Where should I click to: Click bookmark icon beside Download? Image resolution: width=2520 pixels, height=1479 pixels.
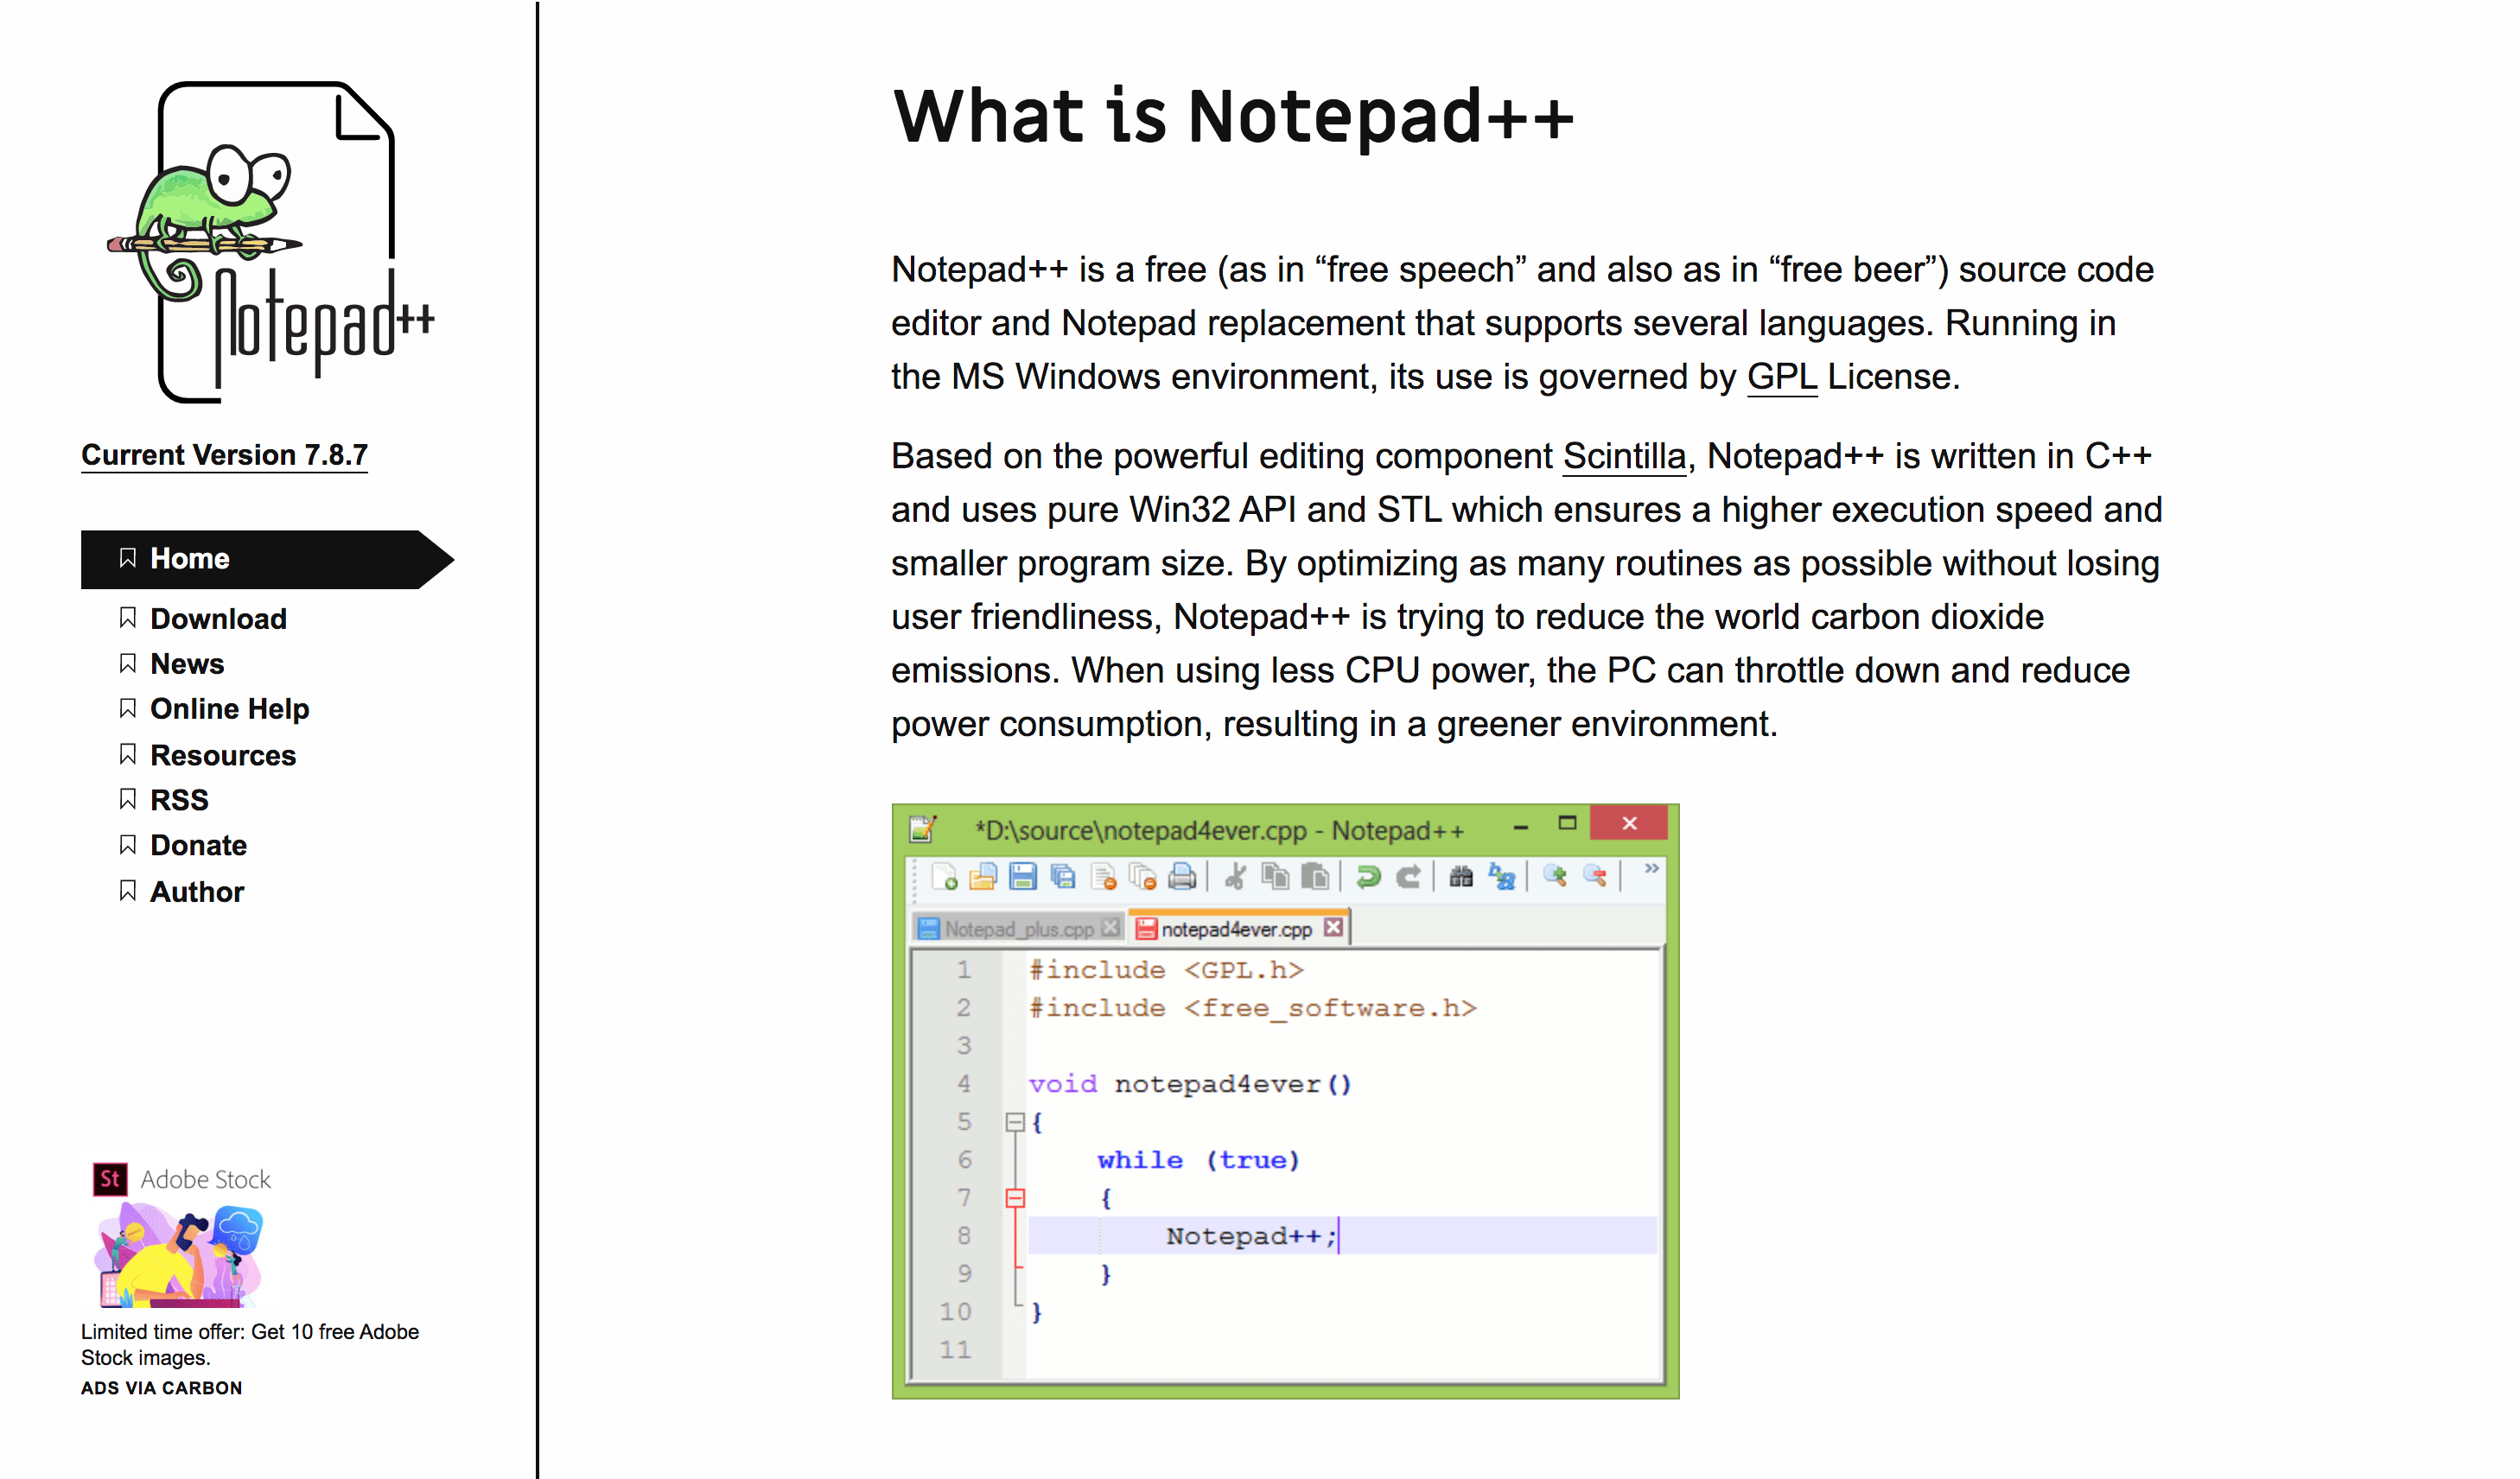pos(127,618)
